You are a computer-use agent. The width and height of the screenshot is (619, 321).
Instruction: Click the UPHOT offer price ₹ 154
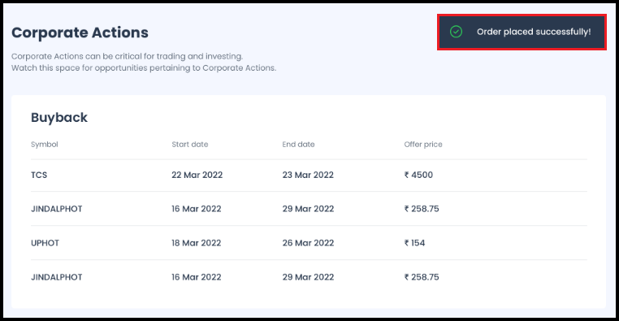[x=414, y=243]
